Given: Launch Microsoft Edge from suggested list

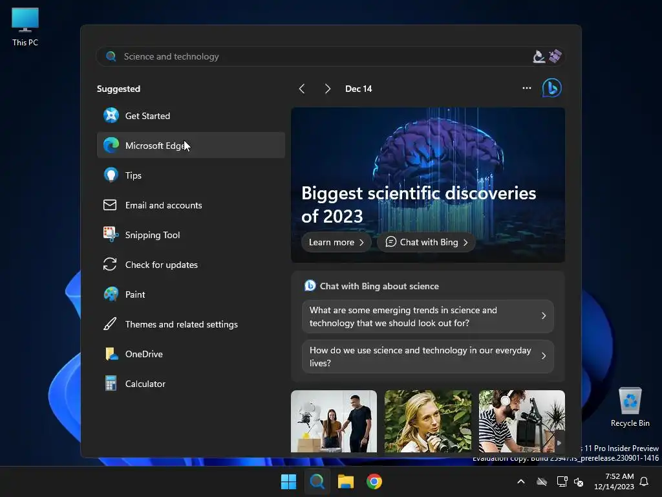Looking at the screenshot, I should pyautogui.click(x=191, y=146).
